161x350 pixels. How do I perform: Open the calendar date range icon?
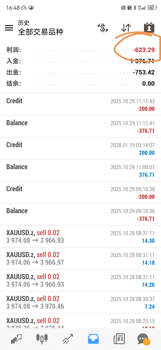pyautogui.click(x=149, y=28)
